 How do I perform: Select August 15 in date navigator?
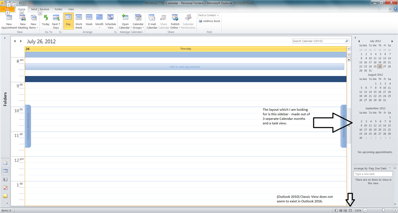coord(375,92)
